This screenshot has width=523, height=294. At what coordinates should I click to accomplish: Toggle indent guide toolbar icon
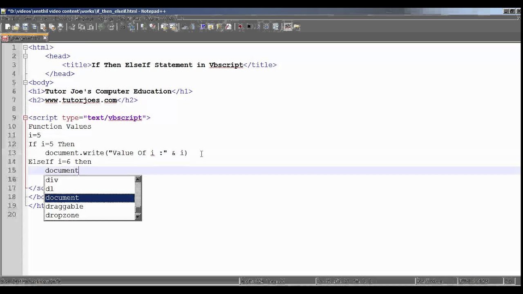[x=203, y=27]
